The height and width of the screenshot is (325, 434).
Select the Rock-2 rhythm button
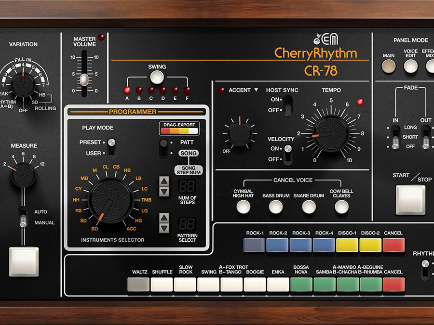277,245
